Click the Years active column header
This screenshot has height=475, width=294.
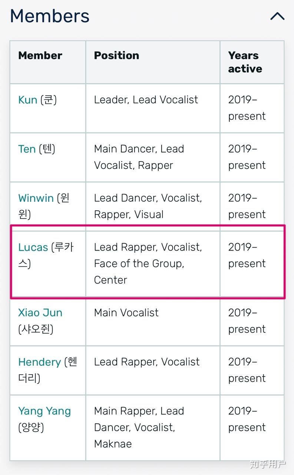click(245, 62)
